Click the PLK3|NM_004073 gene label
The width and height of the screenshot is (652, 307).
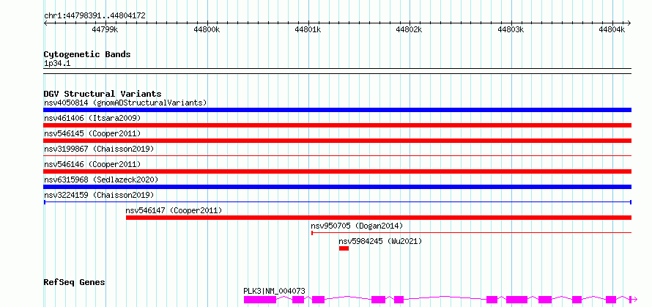coord(274,291)
